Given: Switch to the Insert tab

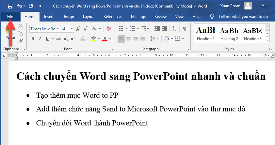Looking at the screenshot, I should coord(49,16).
